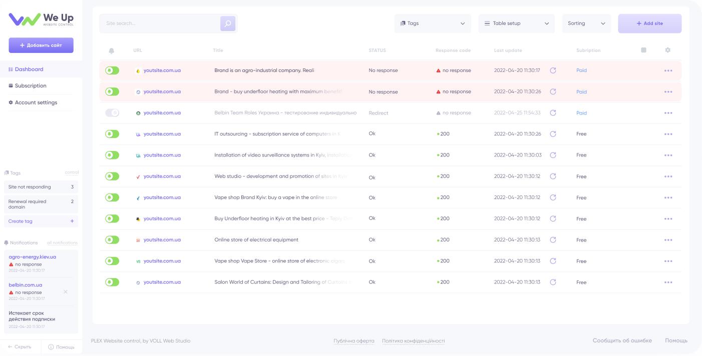Refresh the first no-response site row
Screen dimensions: 702x356
pos(553,70)
